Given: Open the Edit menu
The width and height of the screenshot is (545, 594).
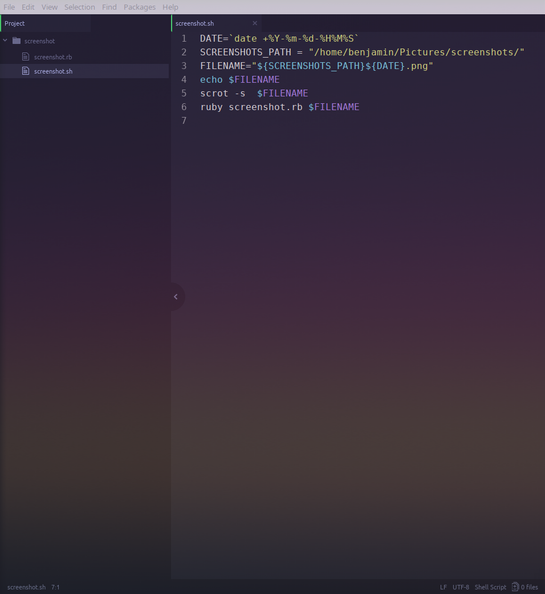Looking at the screenshot, I should tap(28, 7).
